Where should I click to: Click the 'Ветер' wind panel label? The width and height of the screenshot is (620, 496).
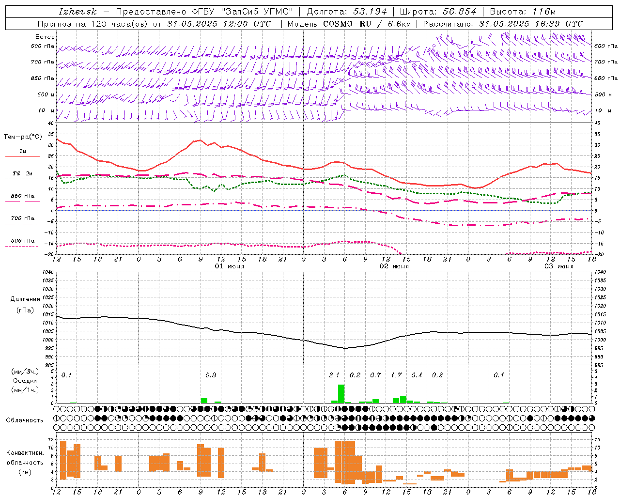pyautogui.click(x=45, y=37)
